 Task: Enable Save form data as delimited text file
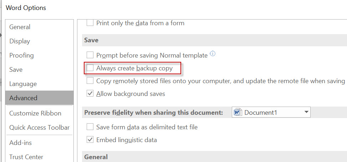[x=90, y=127]
